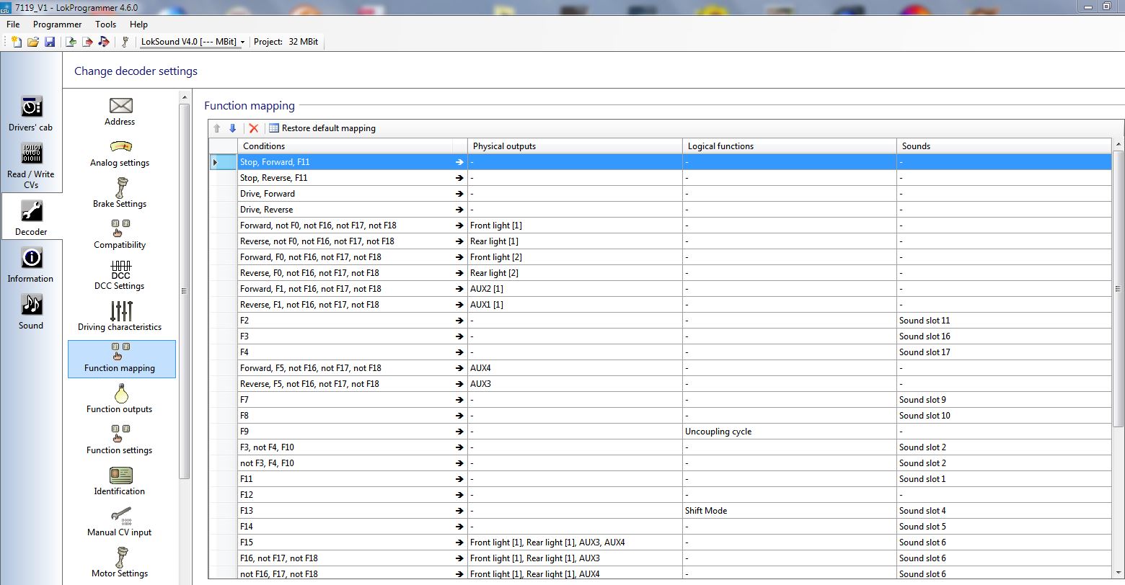1125x585 pixels.
Task: Open the Programmer menu
Action: pos(58,24)
